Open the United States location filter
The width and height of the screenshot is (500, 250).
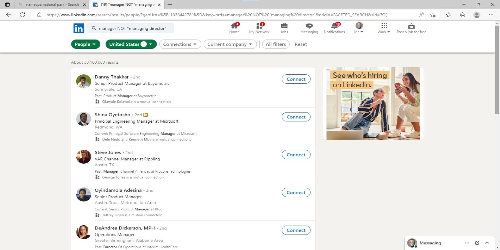pos(131,44)
